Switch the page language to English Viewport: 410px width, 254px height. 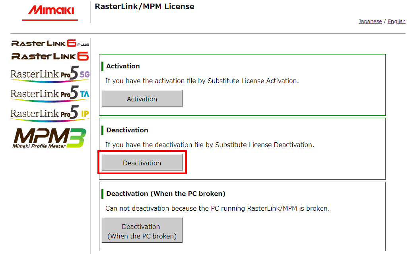[396, 21]
